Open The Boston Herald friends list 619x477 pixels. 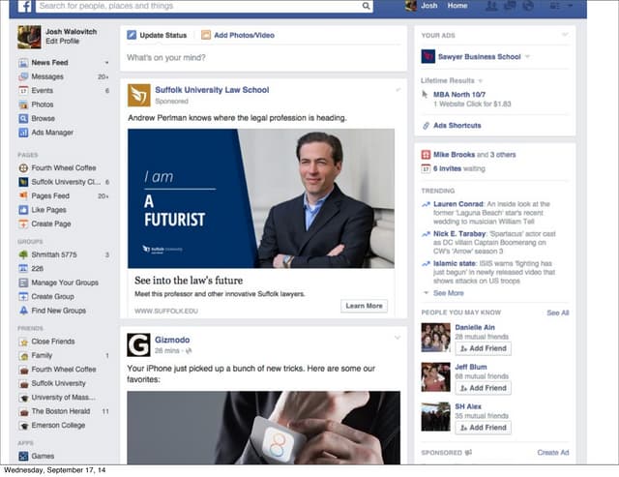pos(61,411)
